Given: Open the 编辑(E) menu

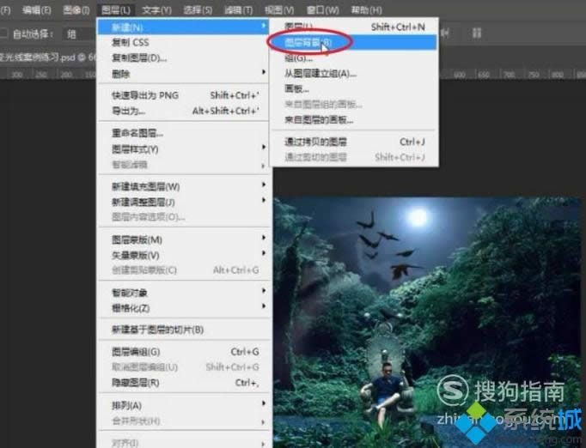Looking at the screenshot, I should click(36, 10).
